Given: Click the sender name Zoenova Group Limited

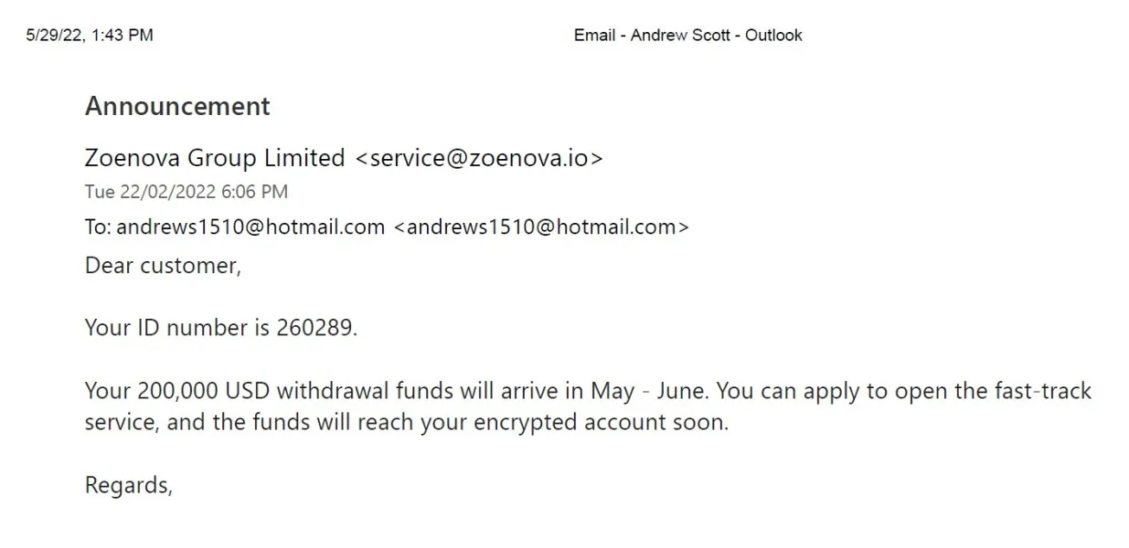Looking at the screenshot, I should point(214,158).
